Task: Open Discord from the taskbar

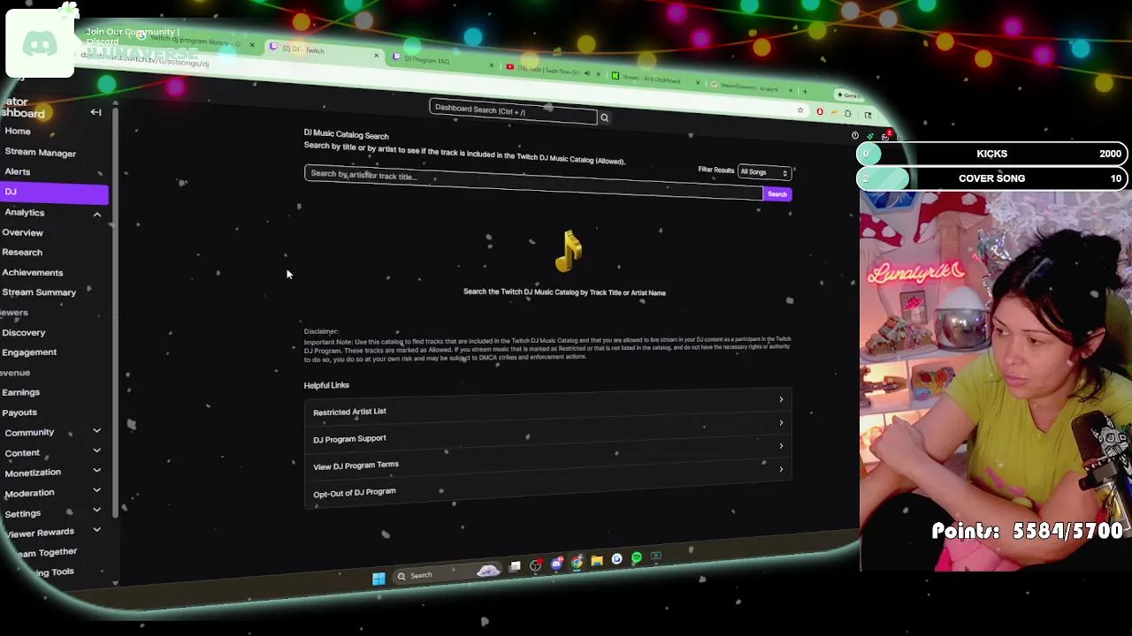Action: point(556,564)
